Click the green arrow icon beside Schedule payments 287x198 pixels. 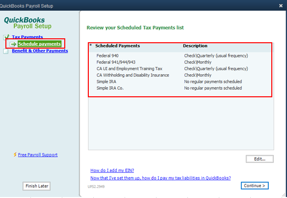13,44
